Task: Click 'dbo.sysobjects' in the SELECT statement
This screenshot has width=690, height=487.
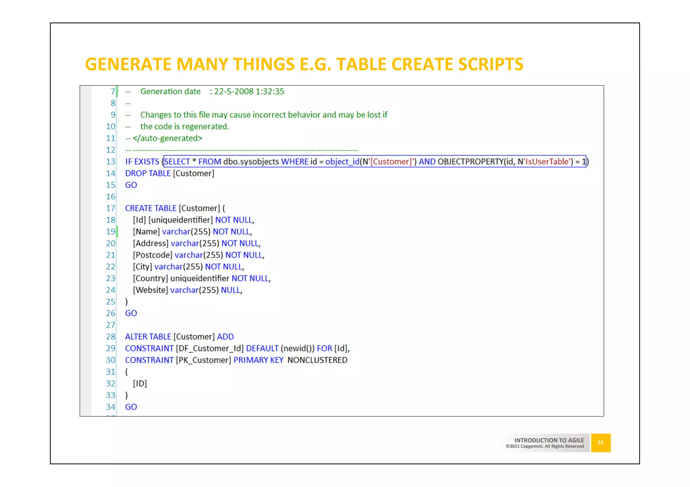Action: (x=251, y=162)
